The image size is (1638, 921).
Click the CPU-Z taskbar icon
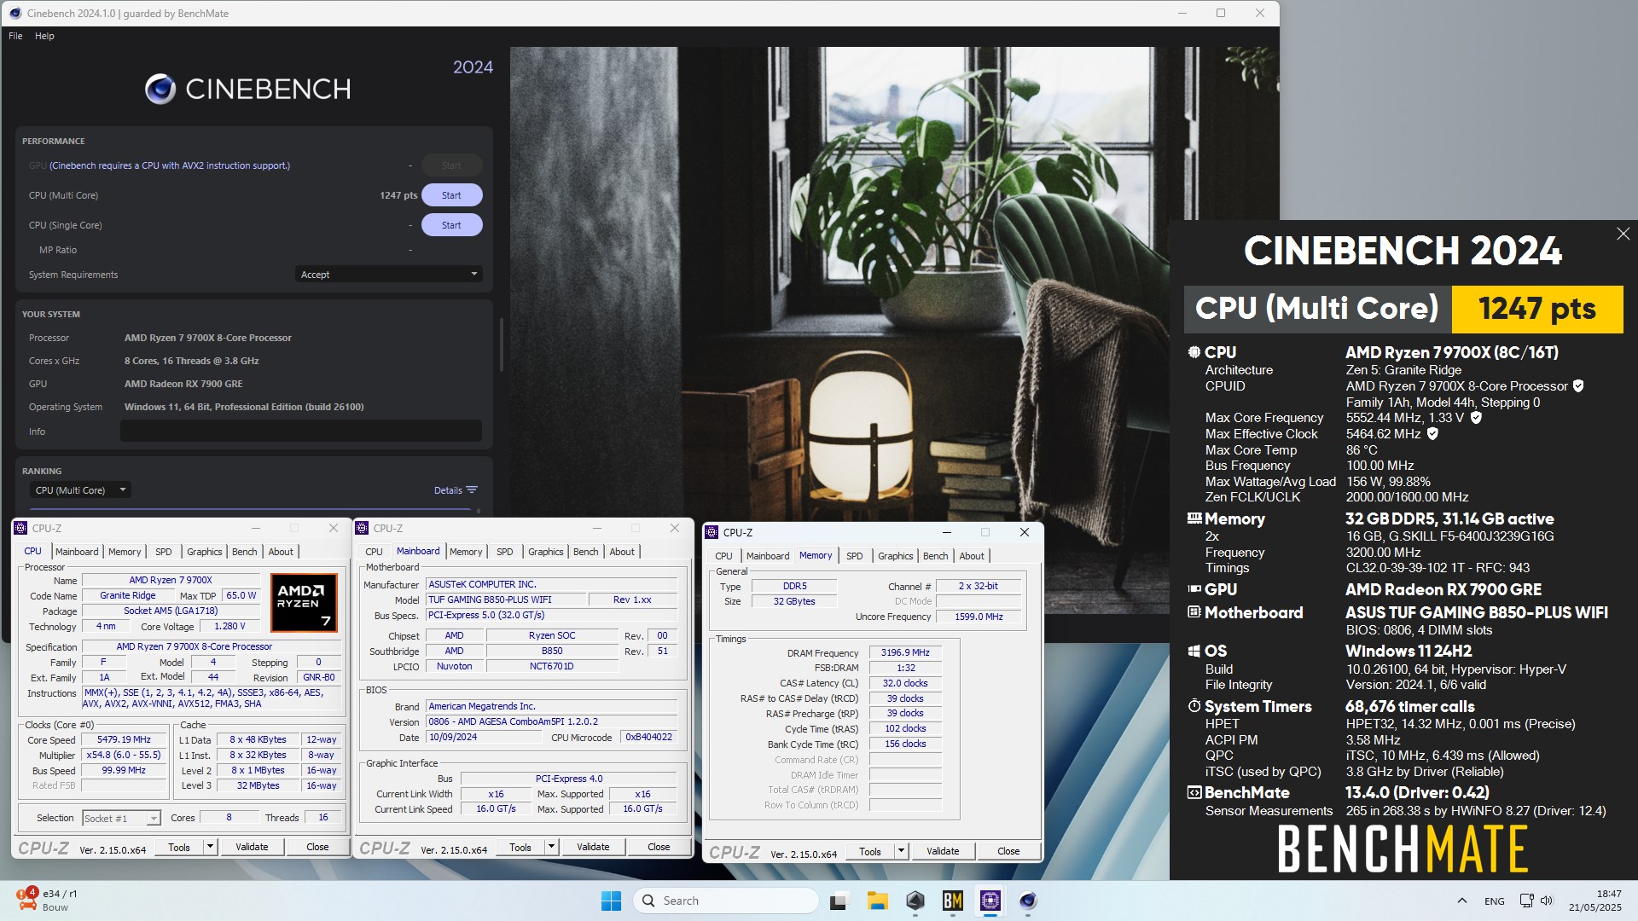point(990,901)
